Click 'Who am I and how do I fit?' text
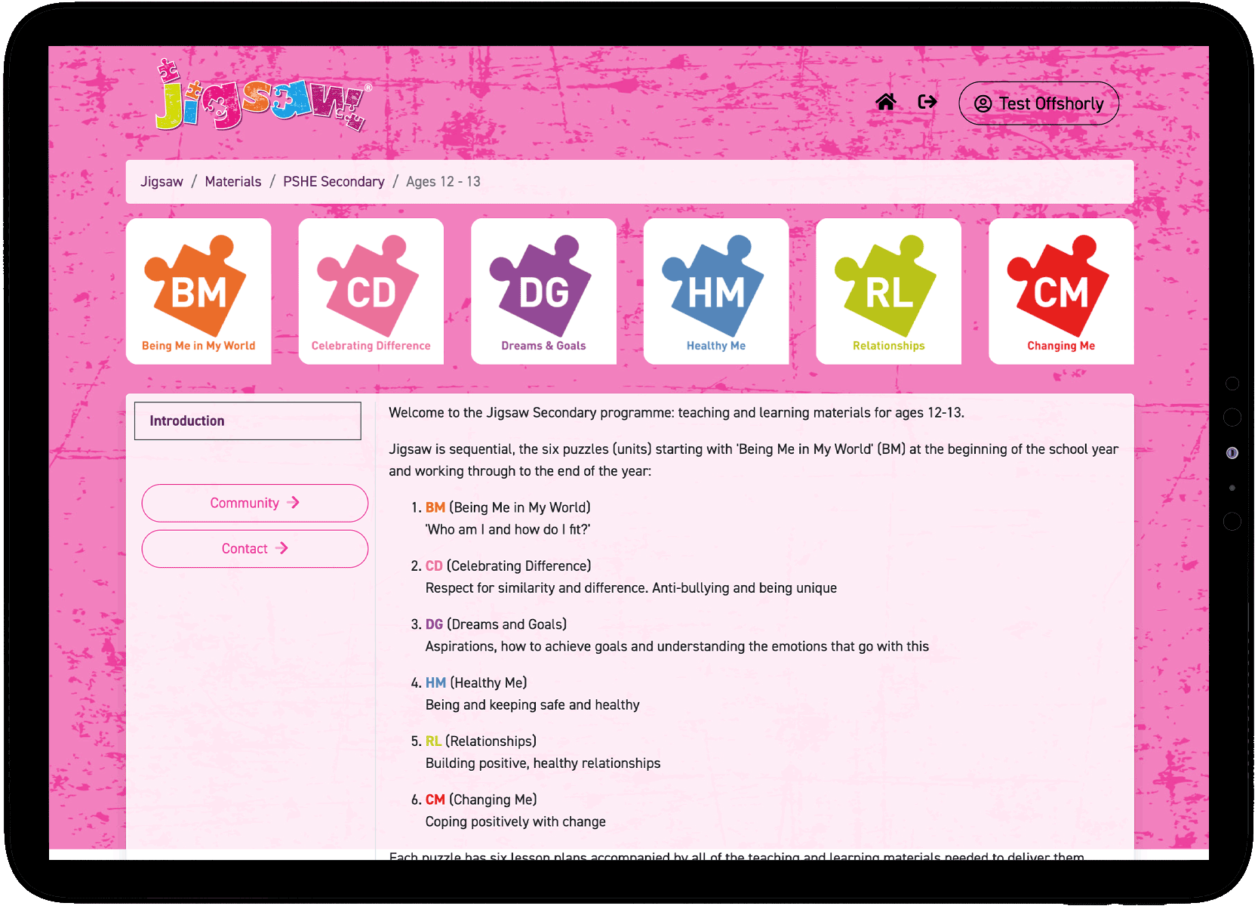This screenshot has width=1258, height=906. click(x=508, y=530)
